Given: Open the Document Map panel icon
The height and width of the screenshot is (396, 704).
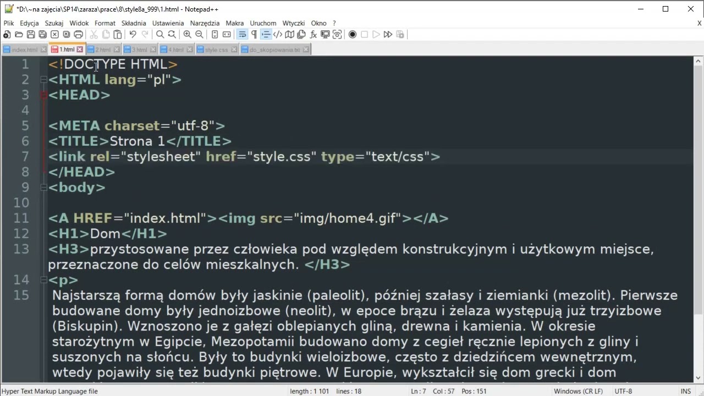Looking at the screenshot, I should tap(289, 35).
